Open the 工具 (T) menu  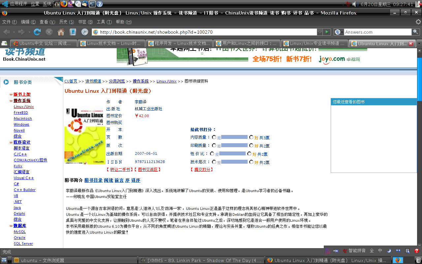click(x=104, y=22)
